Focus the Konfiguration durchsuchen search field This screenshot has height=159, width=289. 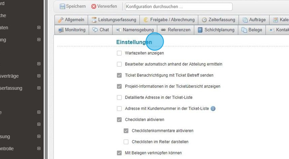click(x=179, y=7)
